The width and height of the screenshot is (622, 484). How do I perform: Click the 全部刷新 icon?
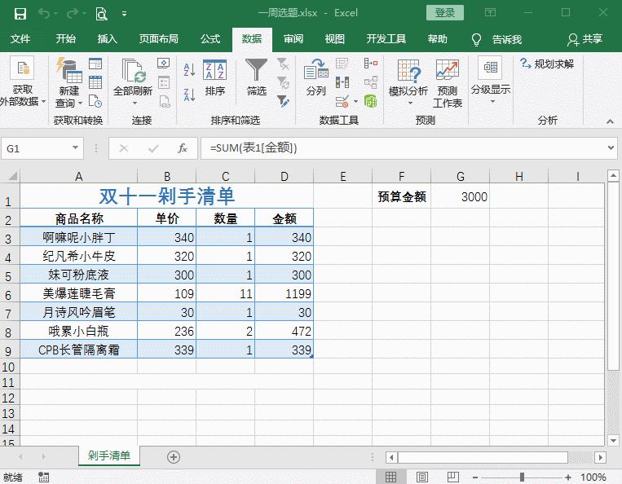133,72
